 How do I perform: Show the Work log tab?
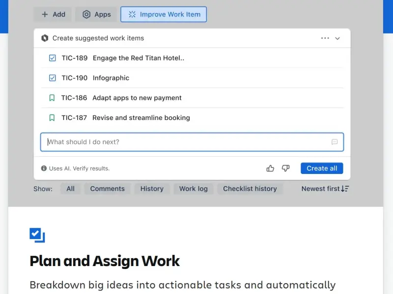click(x=193, y=189)
